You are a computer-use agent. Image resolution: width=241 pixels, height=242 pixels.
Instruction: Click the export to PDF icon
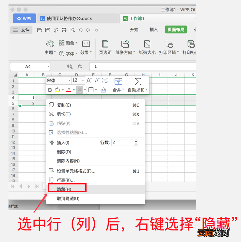(56, 30)
